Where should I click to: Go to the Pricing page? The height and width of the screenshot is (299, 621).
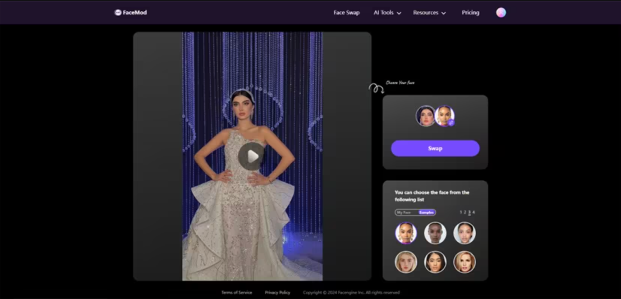(x=470, y=13)
